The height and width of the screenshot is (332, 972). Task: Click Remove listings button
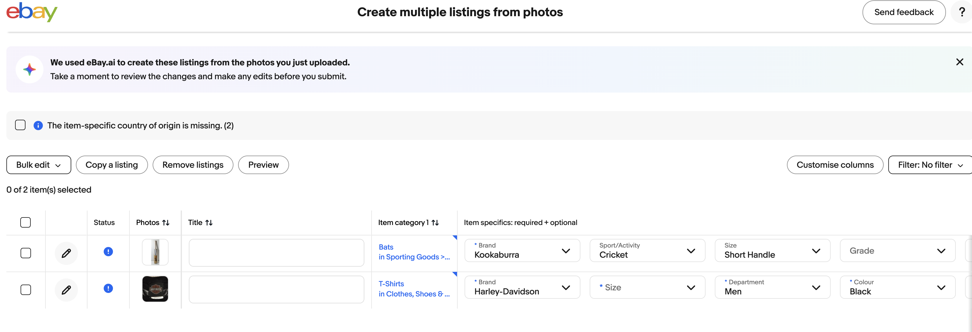tap(193, 165)
